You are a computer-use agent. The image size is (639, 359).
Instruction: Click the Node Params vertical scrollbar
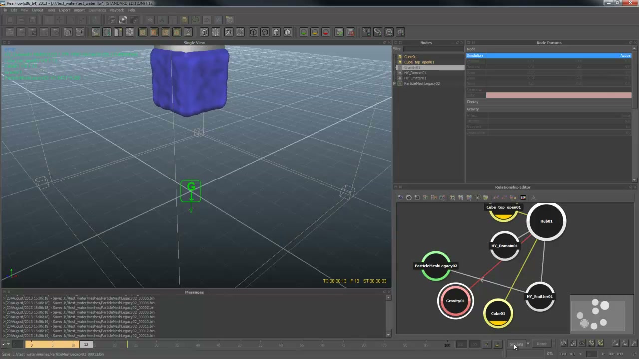click(635, 78)
